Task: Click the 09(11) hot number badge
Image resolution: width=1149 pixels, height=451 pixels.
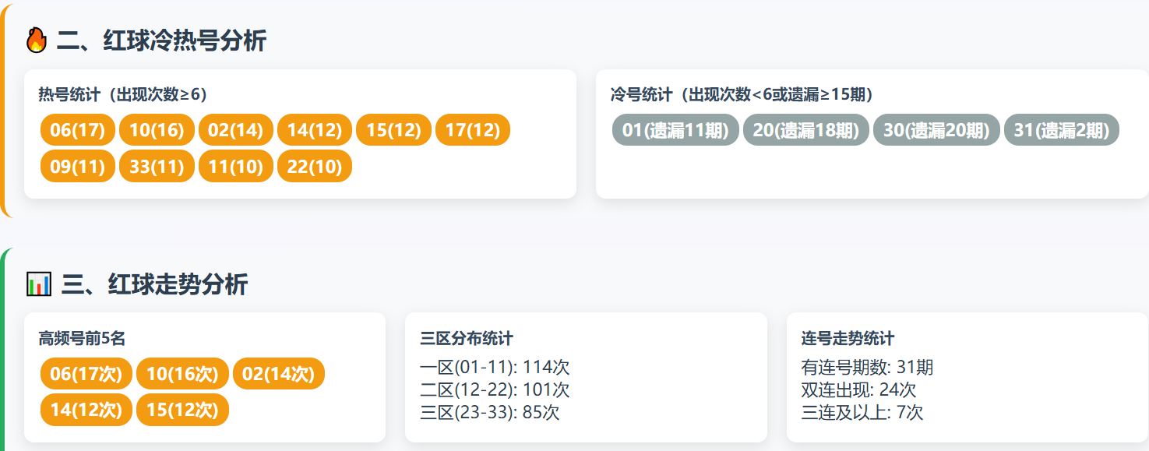Action: coord(78,167)
